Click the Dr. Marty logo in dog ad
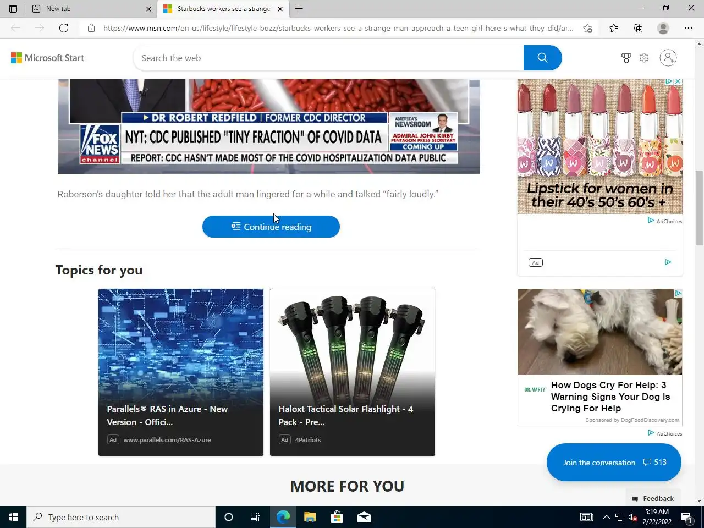 (535, 389)
